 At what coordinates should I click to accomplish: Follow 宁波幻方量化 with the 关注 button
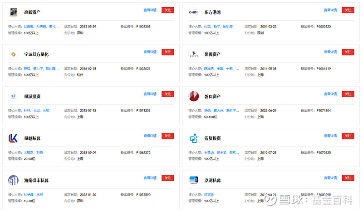pos(167,52)
